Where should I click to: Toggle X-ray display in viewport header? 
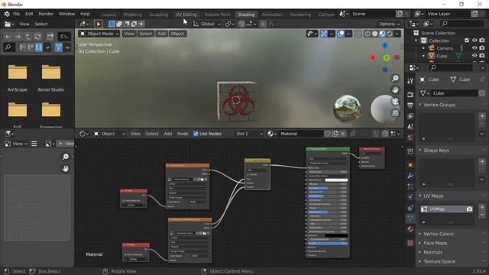pyautogui.click(x=358, y=34)
